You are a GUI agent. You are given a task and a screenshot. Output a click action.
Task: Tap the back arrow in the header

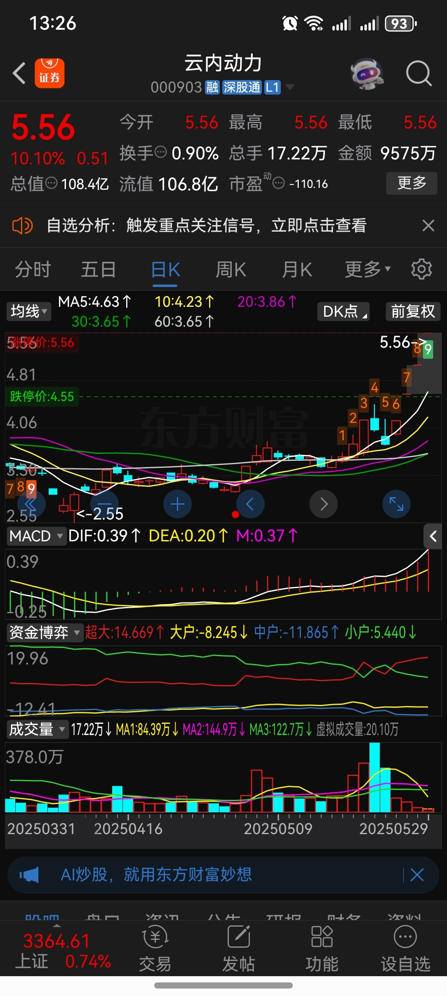tap(19, 74)
